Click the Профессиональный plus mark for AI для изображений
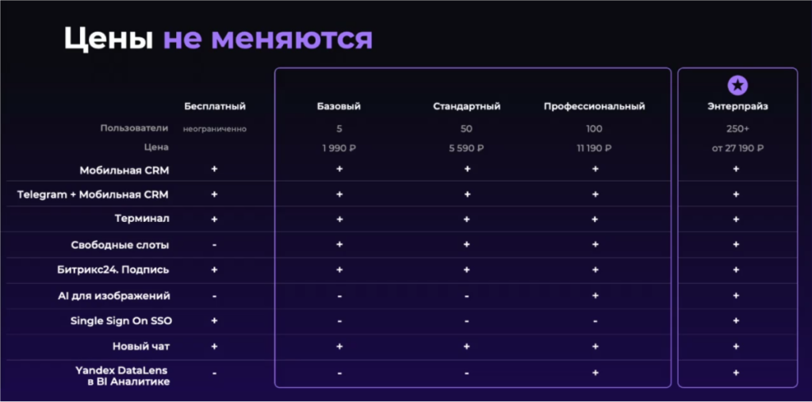 594,296
